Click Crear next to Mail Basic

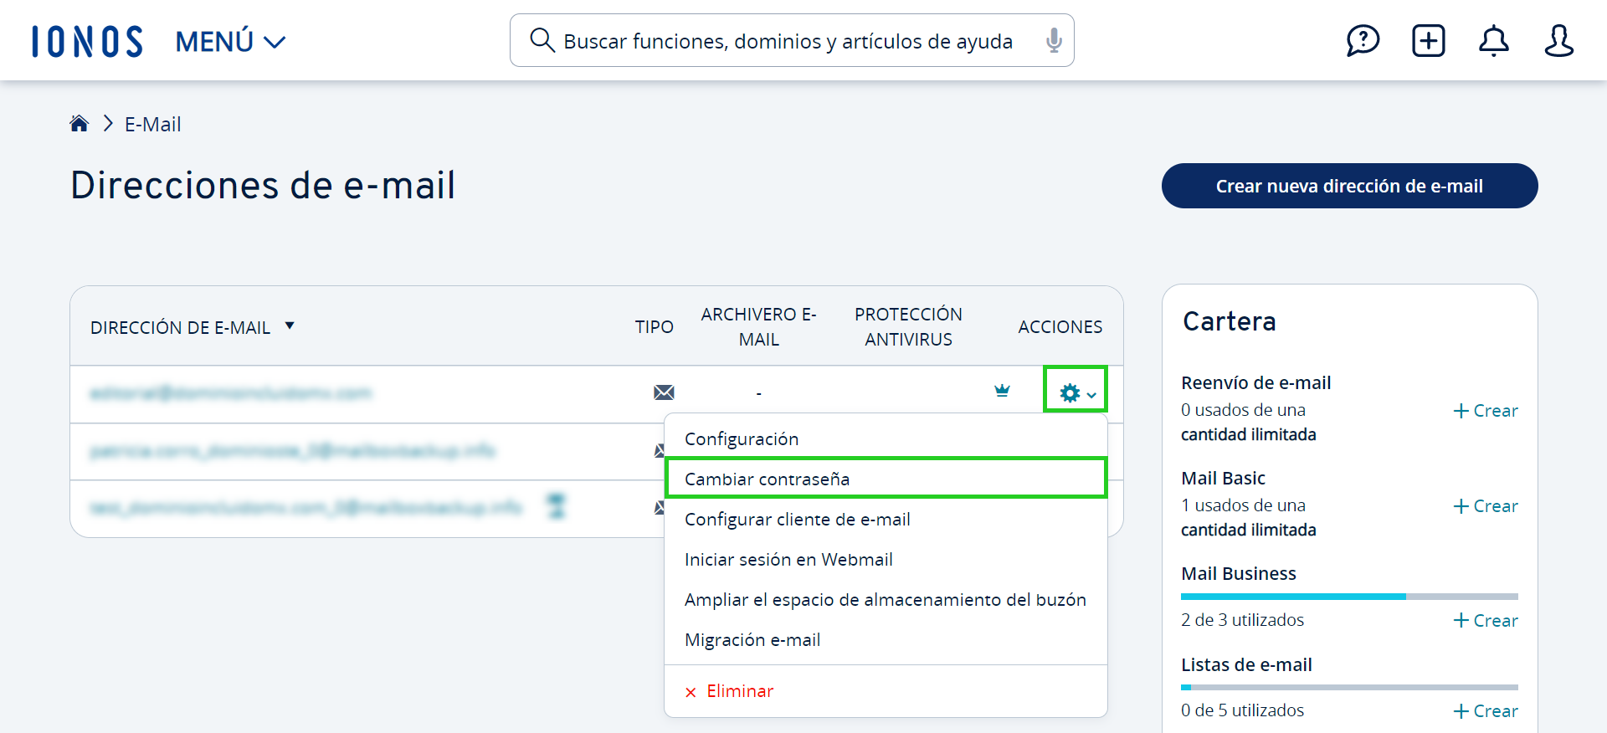pos(1486,506)
